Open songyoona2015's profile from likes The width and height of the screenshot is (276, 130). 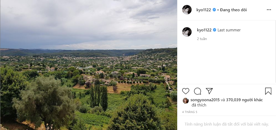tap(204, 100)
